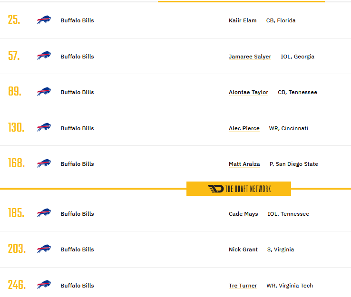This screenshot has width=351, height=297.
Task: Click the Bills logo beside pick 57
Action: click(x=44, y=56)
